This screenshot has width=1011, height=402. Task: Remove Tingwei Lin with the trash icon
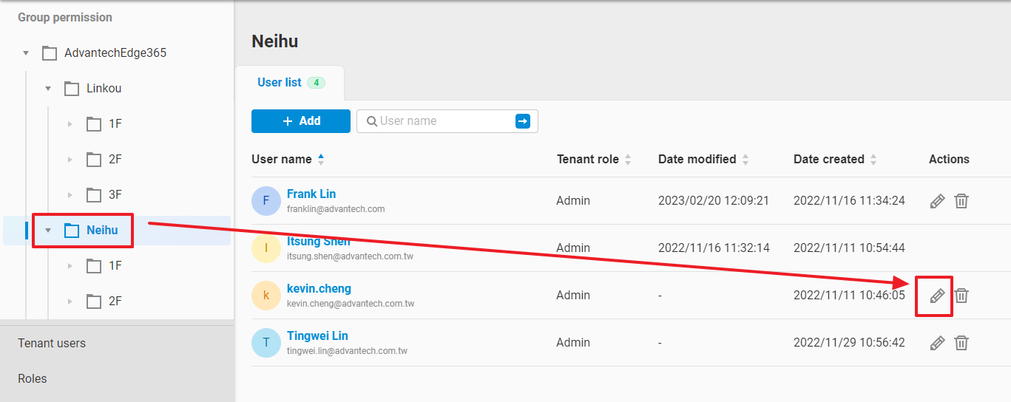(x=961, y=343)
